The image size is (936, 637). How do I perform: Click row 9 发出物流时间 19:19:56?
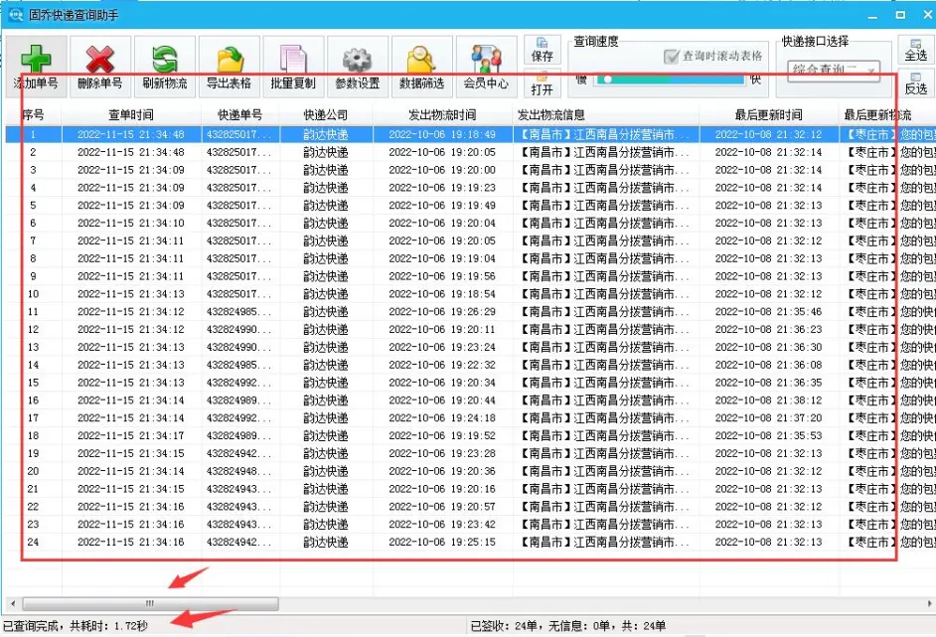tap(442, 276)
